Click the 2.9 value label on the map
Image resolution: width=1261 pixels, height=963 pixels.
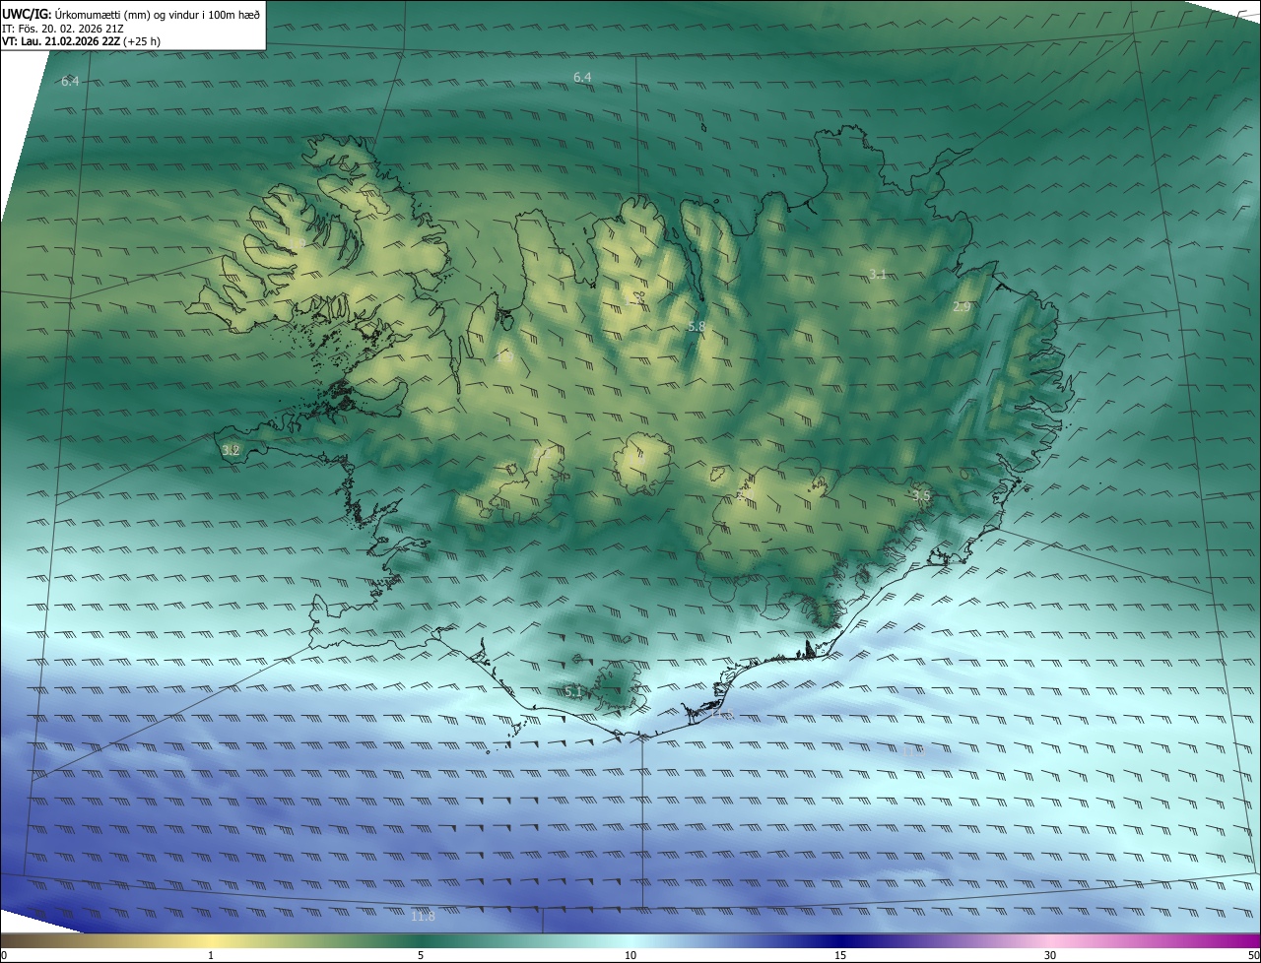click(x=962, y=307)
